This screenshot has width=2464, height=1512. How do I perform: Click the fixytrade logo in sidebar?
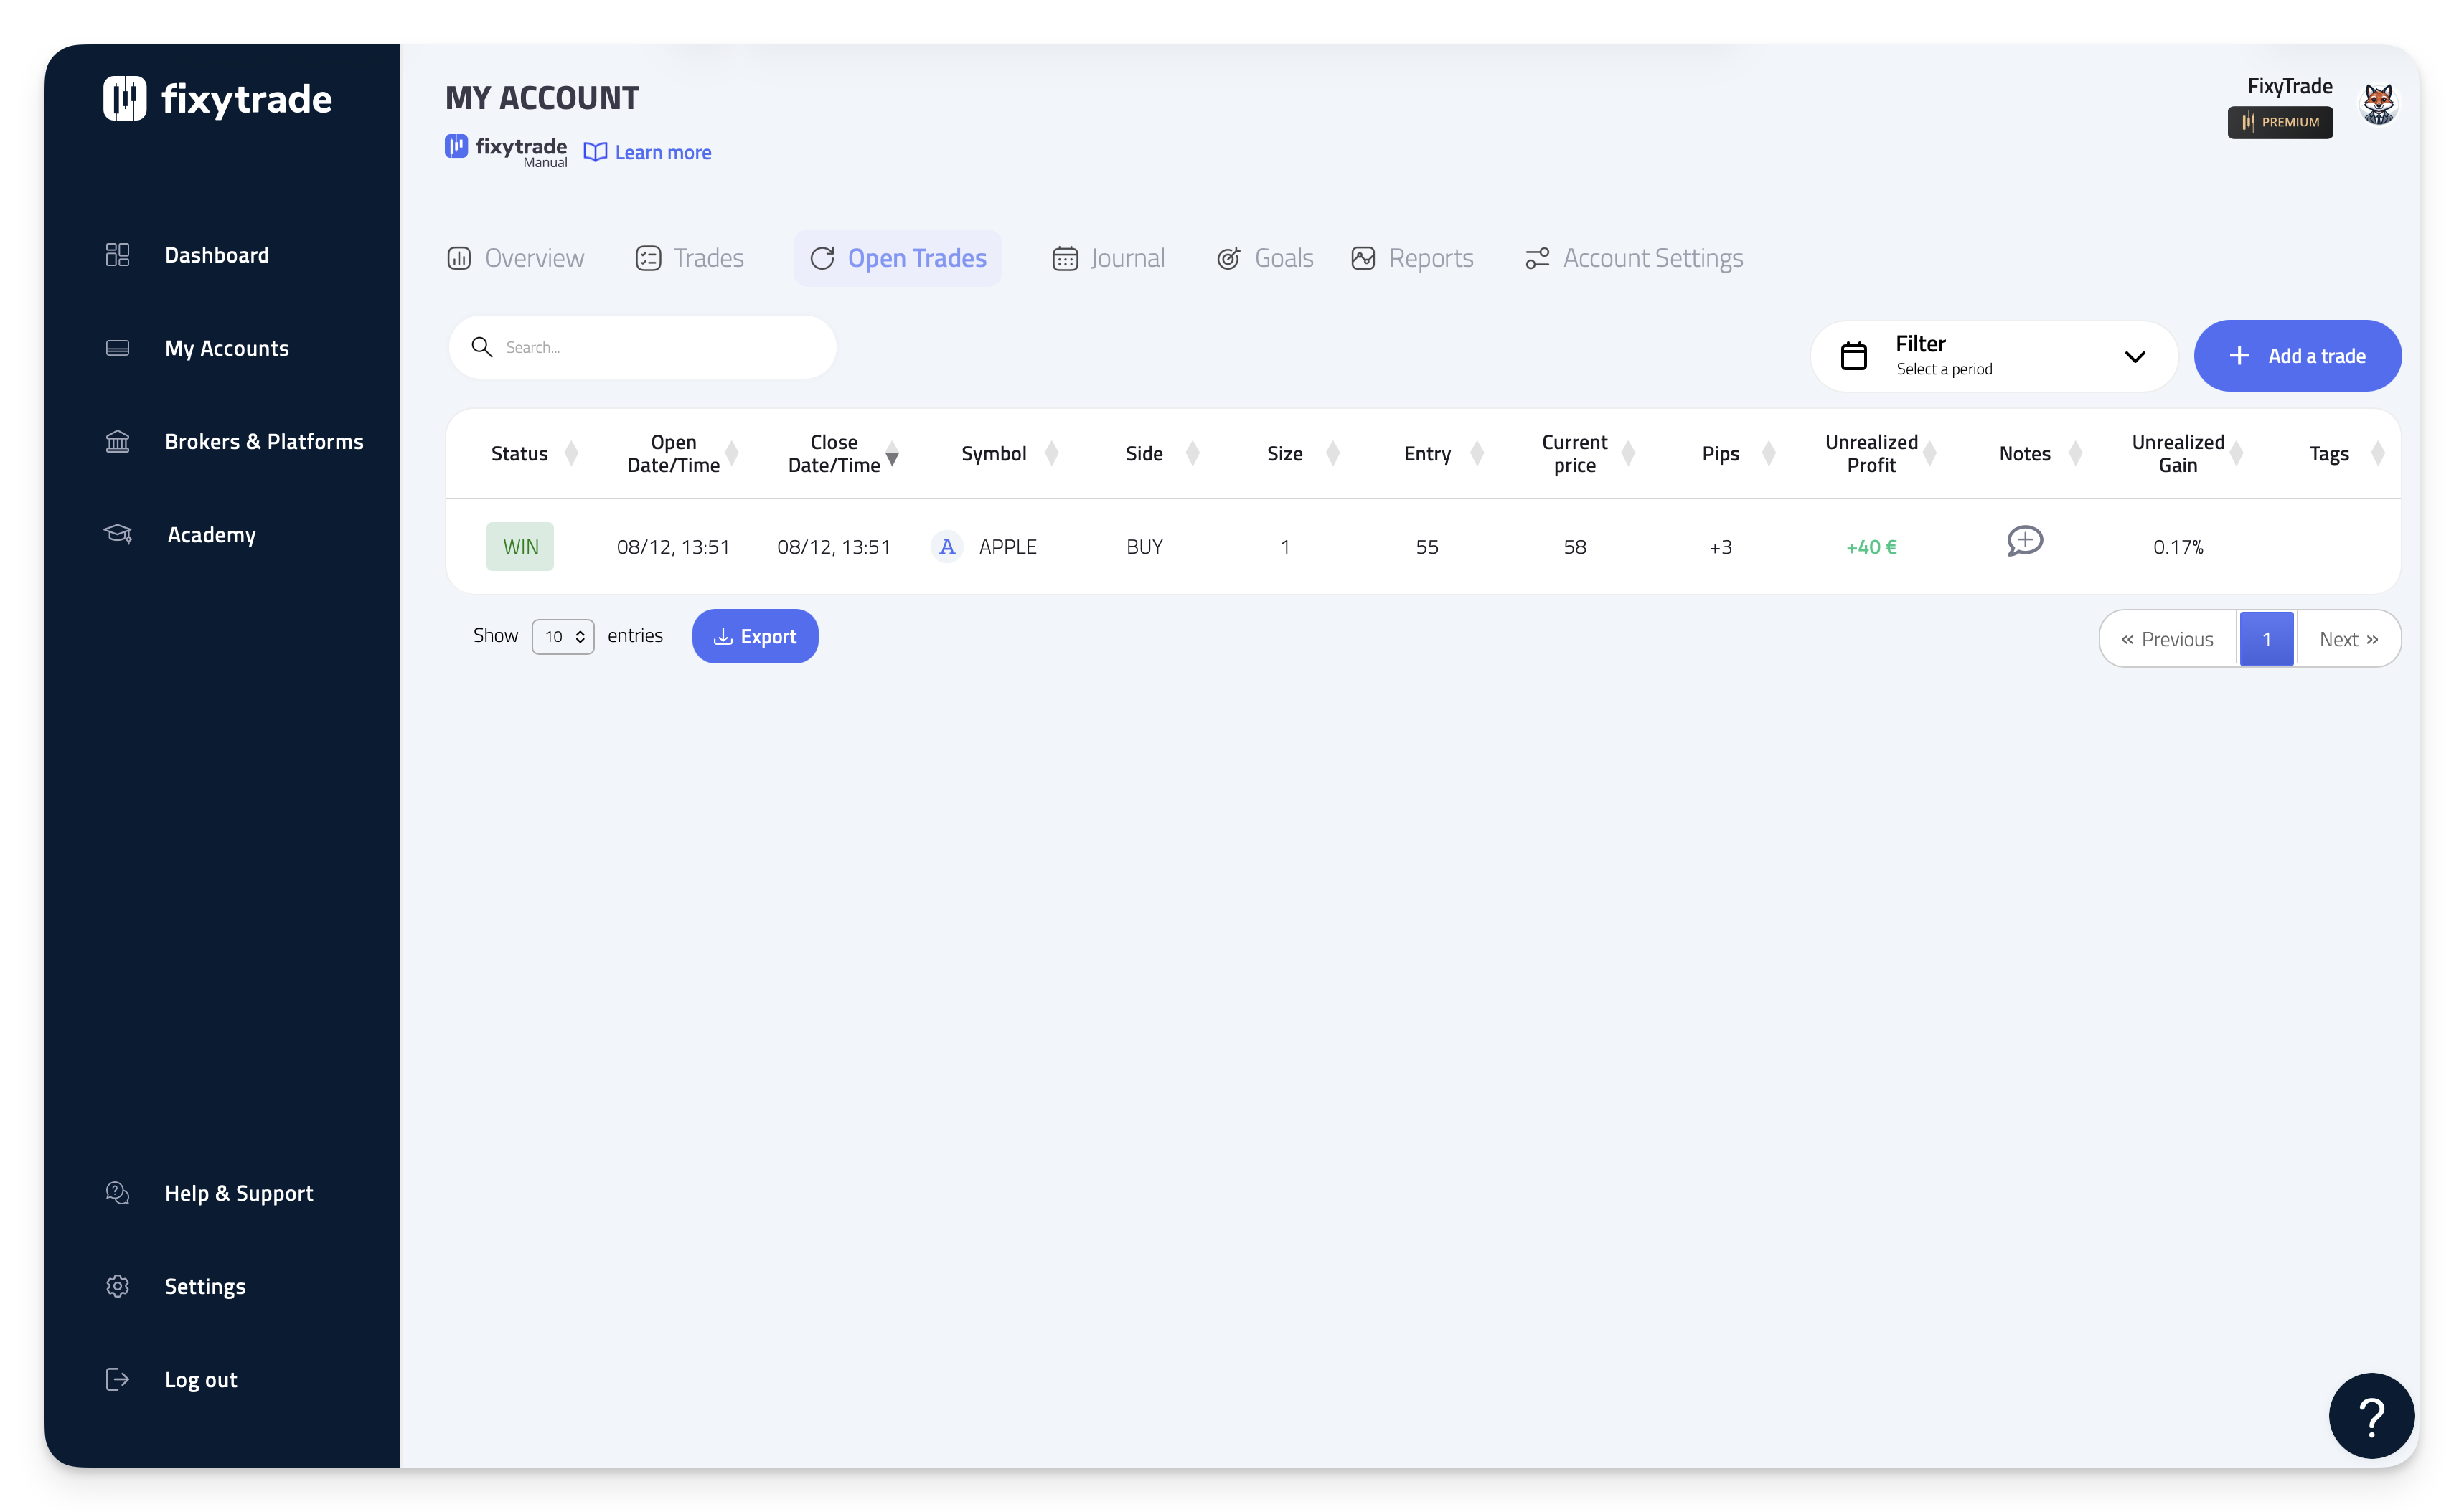click(217, 99)
